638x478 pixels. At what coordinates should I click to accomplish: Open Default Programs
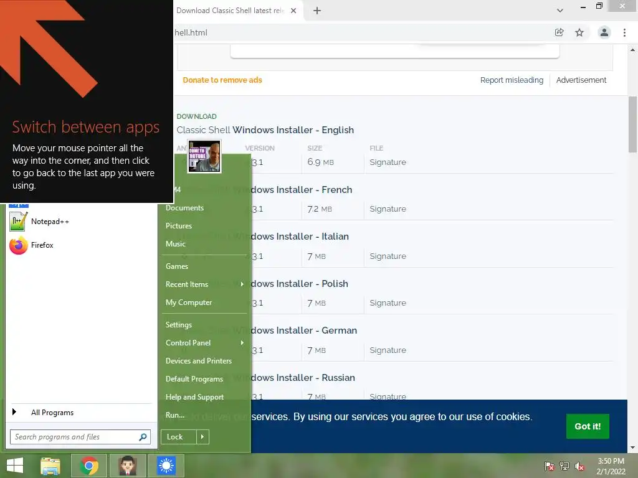(194, 379)
